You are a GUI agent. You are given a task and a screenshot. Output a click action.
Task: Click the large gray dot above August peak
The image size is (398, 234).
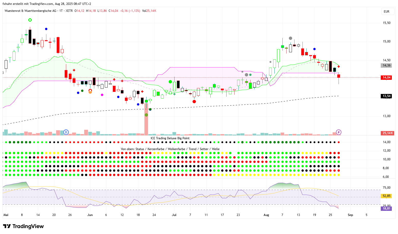click(x=290, y=38)
